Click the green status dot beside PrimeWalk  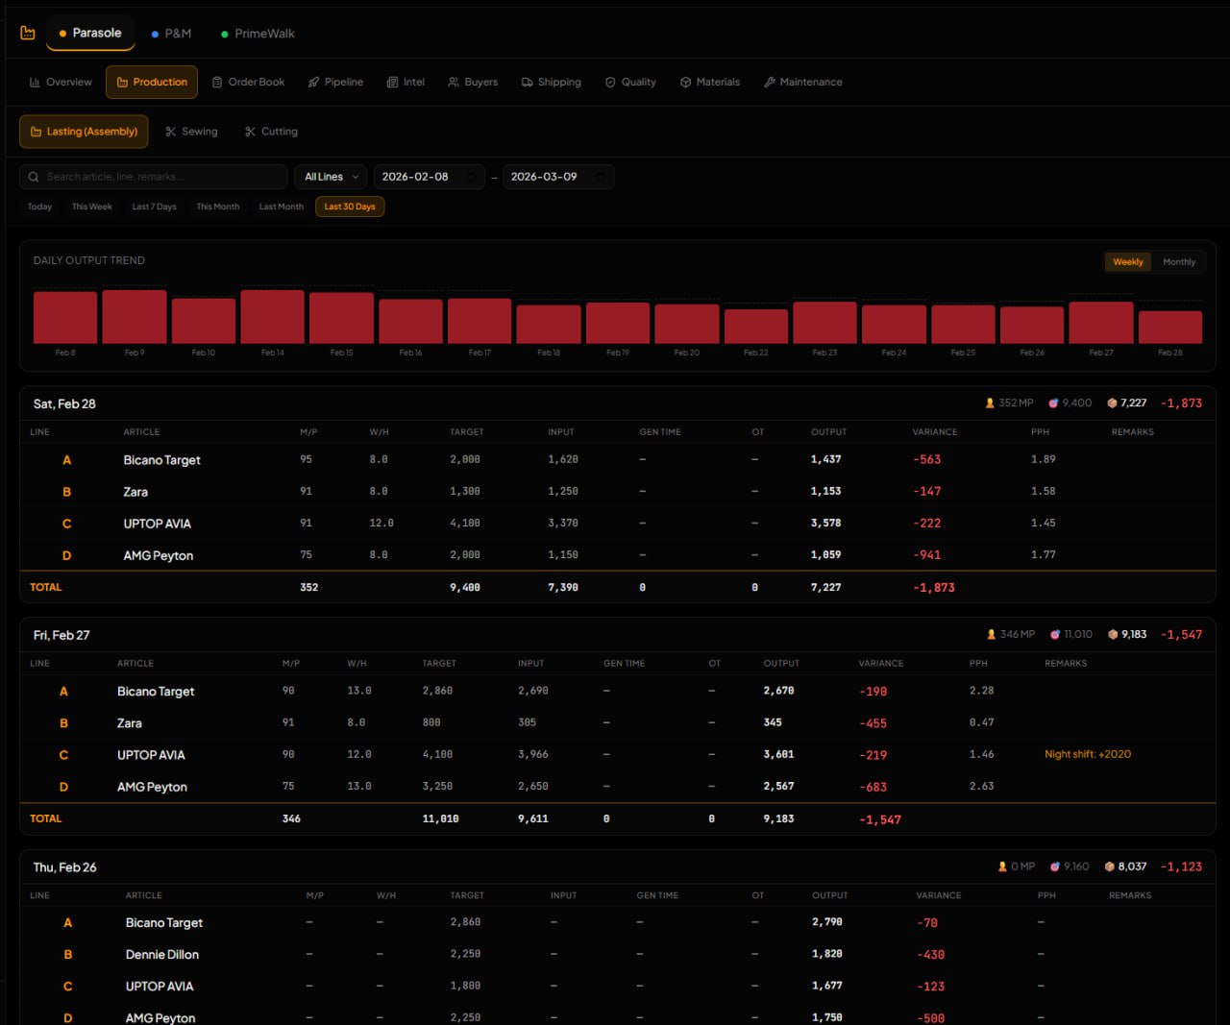coord(226,33)
